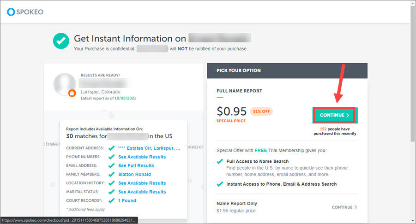Click the $0.95 price text

click(x=232, y=111)
